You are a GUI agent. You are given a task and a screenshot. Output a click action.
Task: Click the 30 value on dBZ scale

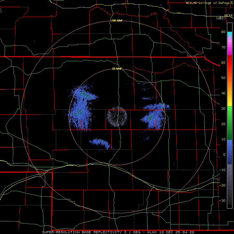tap(223, 108)
